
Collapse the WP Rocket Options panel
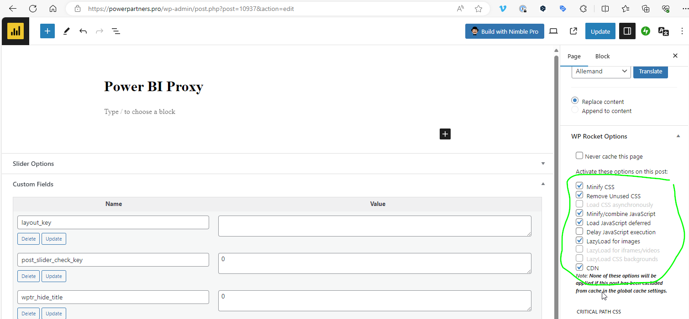click(678, 136)
